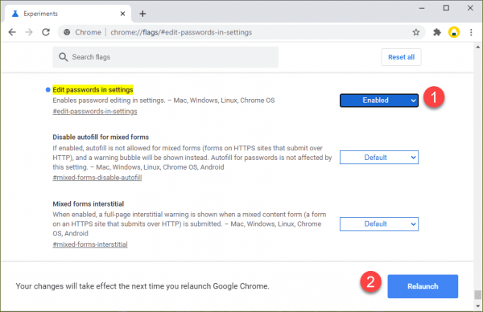Screen dimensions: 483x312
Task: Maximize the Chrome window
Action: (x=446, y=8)
